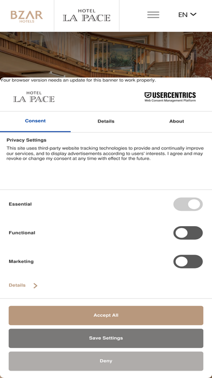The image size is (212, 378).
Task: Click the language dropdown arrow
Action: pyautogui.click(x=193, y=15)
